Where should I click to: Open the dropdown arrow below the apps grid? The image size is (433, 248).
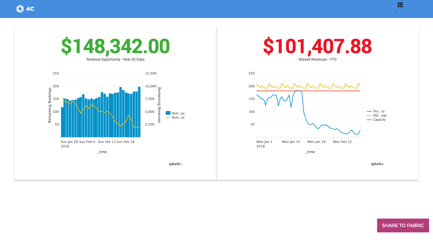coord(397,11)
